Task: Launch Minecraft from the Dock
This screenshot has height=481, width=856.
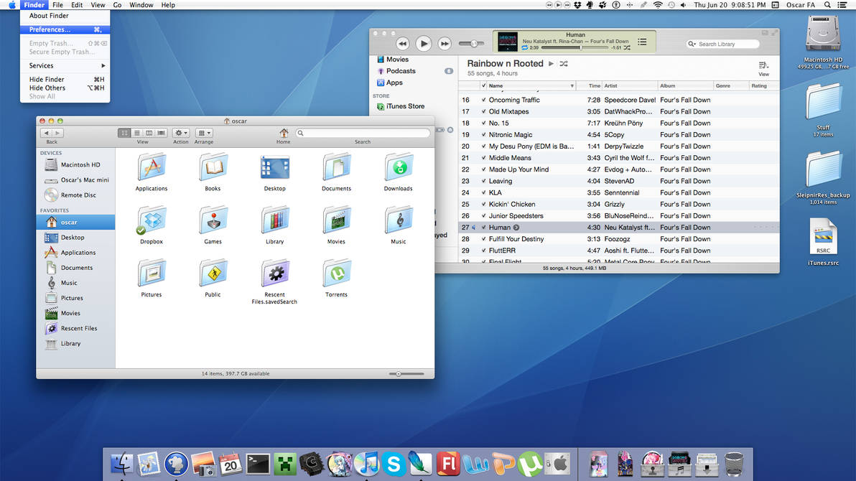Action: tap(286, 464)
